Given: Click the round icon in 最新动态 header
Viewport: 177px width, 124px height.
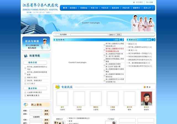Looking at the screenshot, I should [153, 40].
